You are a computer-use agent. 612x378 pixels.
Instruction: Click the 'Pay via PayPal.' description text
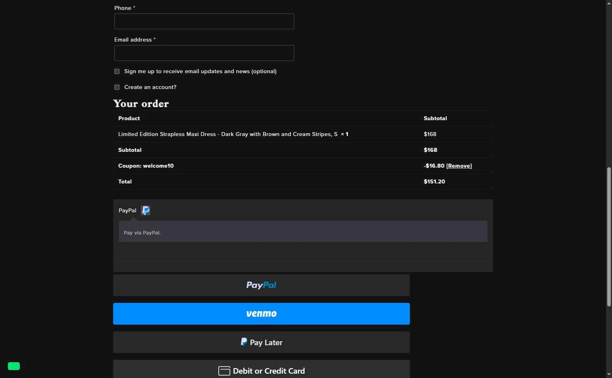142,232
